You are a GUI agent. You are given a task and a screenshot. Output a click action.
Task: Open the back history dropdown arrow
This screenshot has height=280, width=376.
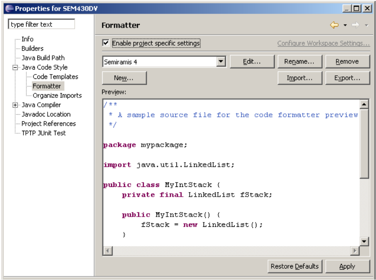pos(345,25)
